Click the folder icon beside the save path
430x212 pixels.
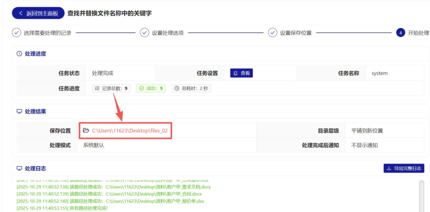tap(86, 130)
